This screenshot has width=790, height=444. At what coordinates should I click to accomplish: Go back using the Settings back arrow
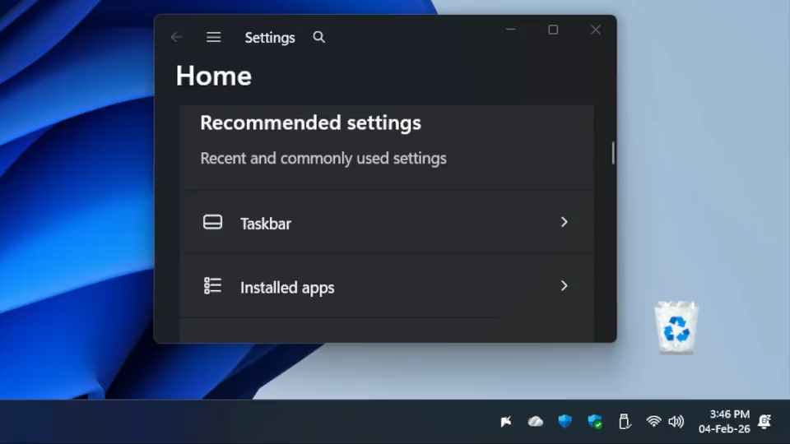tap(176, 37)
